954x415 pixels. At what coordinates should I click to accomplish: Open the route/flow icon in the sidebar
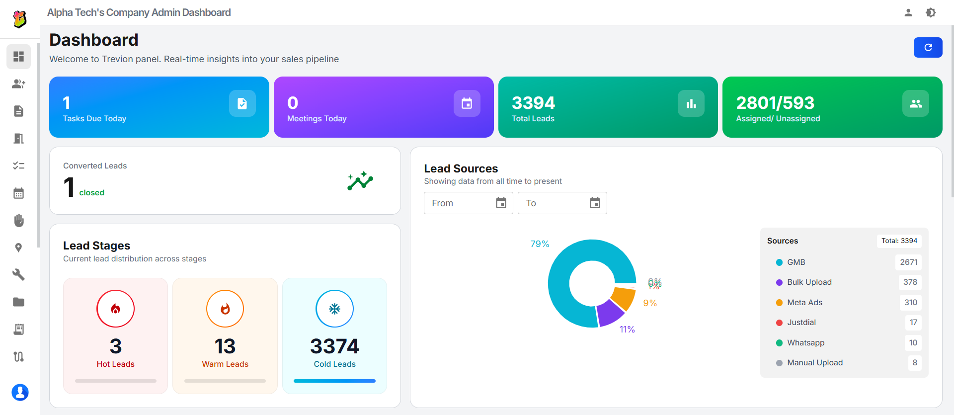(19, 356)
